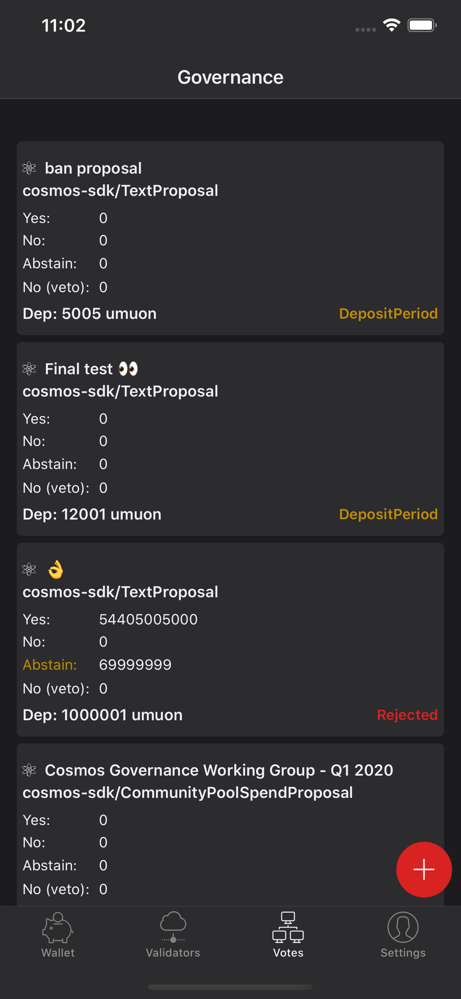This screenshot has height=999, width=461.
Task: Tap the Yes vote count 54405005000
Action: pyautogui.click(x=148, y=619)
